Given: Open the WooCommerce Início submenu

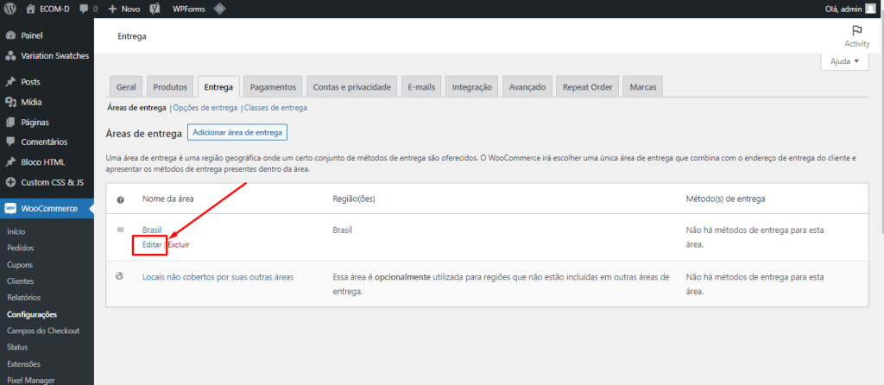Looking at the screenshot, I should click(x=16, y=231).
